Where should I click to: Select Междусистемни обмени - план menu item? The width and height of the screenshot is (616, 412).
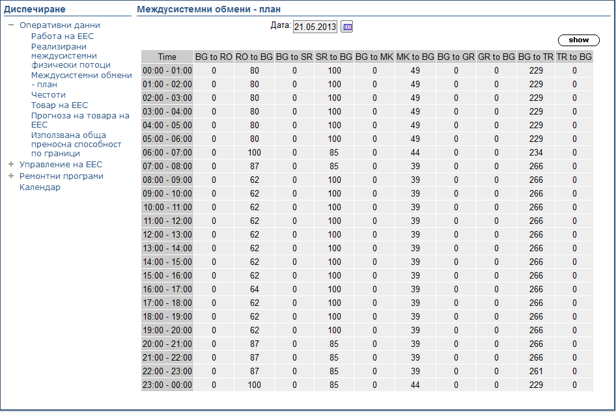coord(81,79)
